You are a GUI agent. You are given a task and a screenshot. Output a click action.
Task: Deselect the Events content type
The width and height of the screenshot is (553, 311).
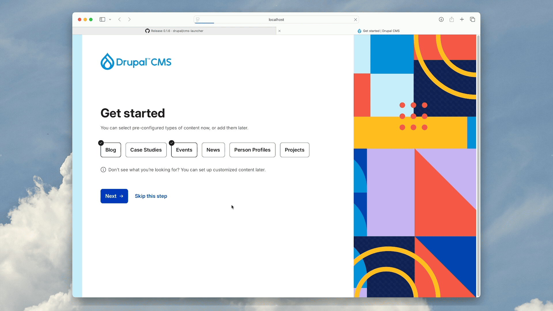click(184, 150)
